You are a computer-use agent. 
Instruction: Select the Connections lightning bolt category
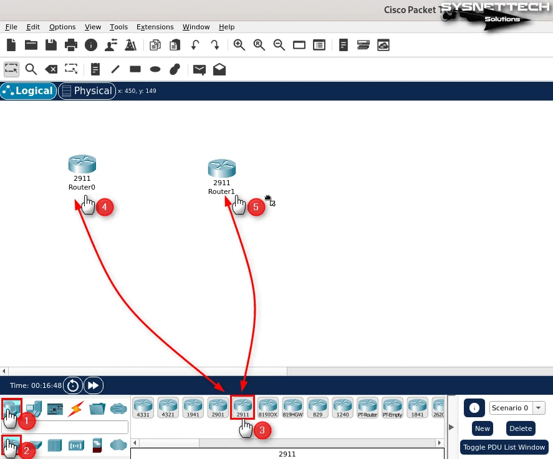pyautogui.click(x=76, y=409)
